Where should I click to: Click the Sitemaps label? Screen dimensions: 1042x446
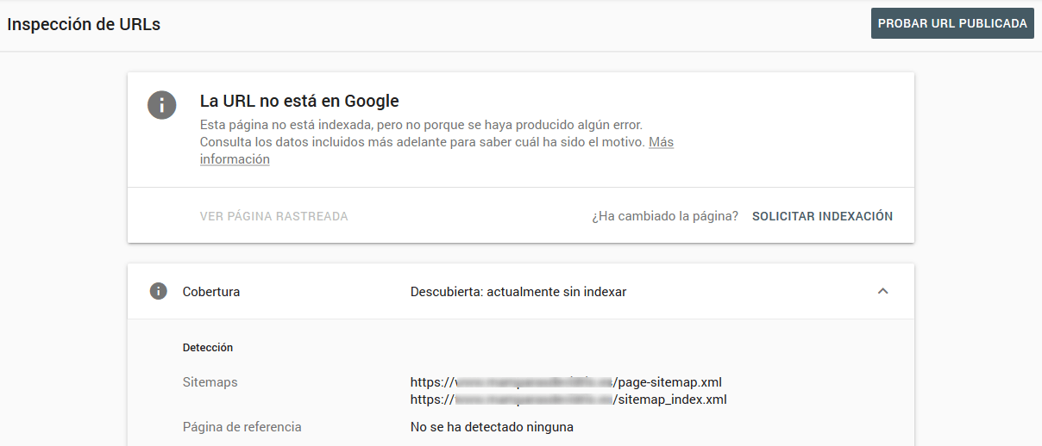point(210,381)
